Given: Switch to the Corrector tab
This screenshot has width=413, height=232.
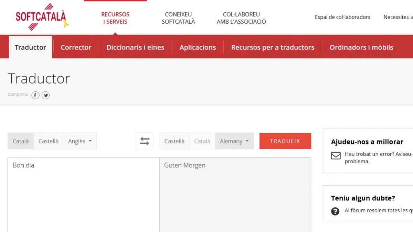Looking at the screenshot, I should click(76, 47).
